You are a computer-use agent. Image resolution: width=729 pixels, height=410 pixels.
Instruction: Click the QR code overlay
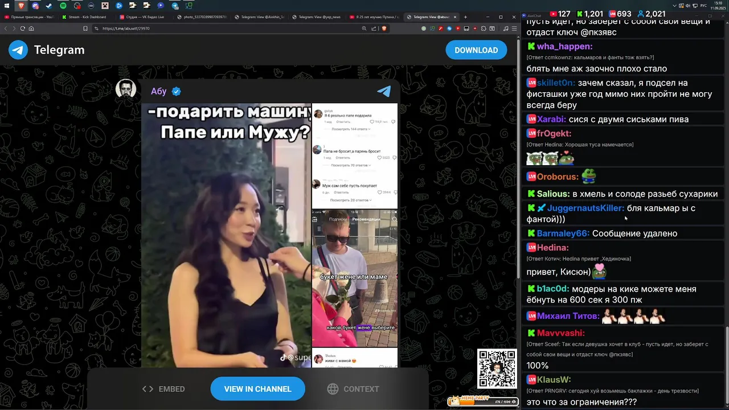pyautogui.click(x=497, y=368)
